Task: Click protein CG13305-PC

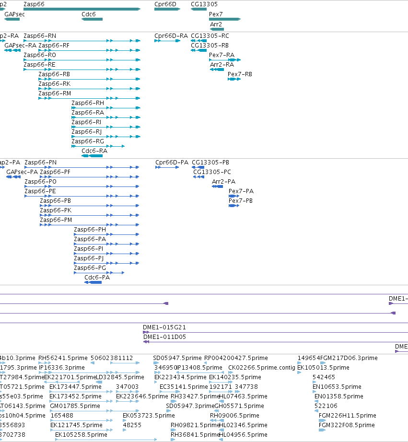Action: pyautogui.click(x=212, y=172)
